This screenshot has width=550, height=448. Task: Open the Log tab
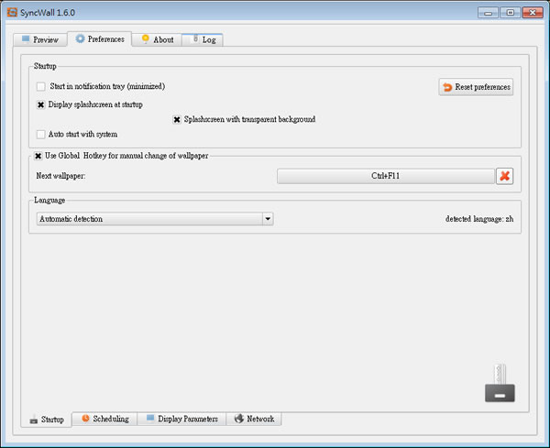click(x=203, y=40)
